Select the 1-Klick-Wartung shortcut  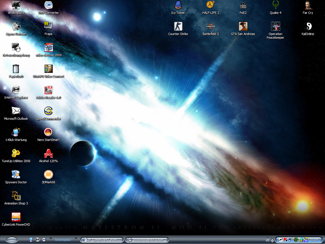(16, 134)
